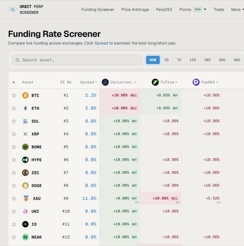Viewport: 244px width, 246px height.
Task: Click the XAU gold medal icon
Action: click(x=26, y=198)
